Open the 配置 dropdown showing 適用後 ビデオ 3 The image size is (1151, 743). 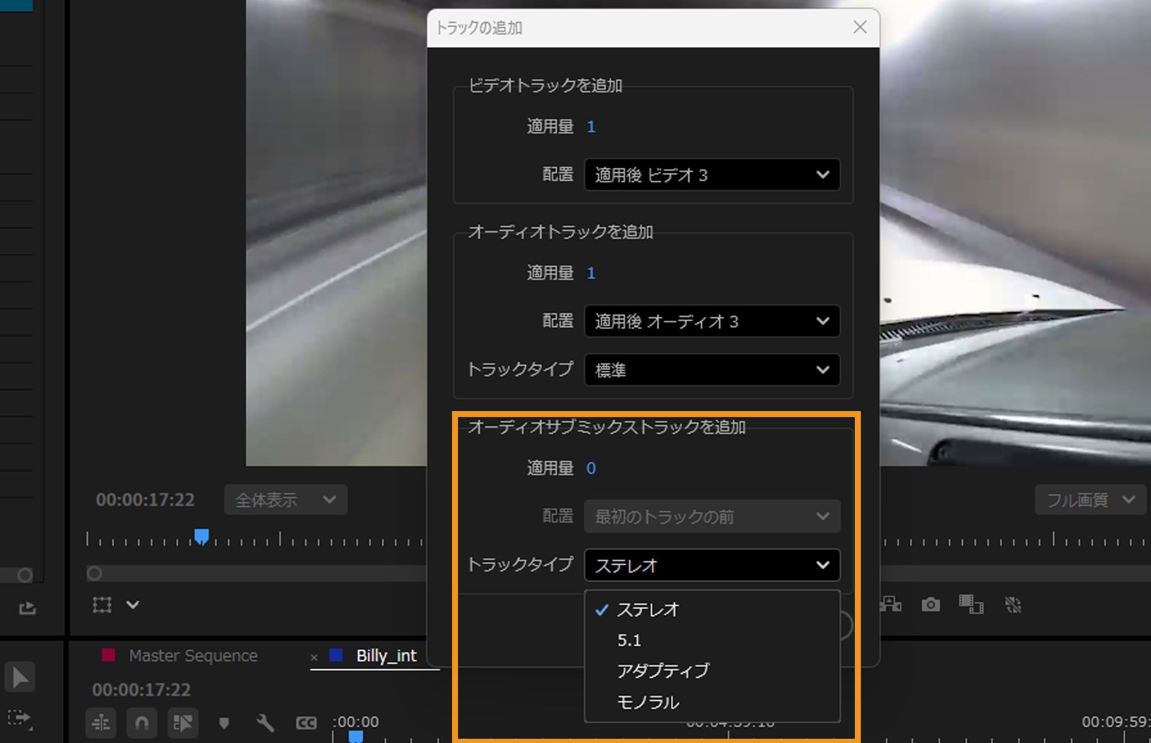(x=711, y=175)
